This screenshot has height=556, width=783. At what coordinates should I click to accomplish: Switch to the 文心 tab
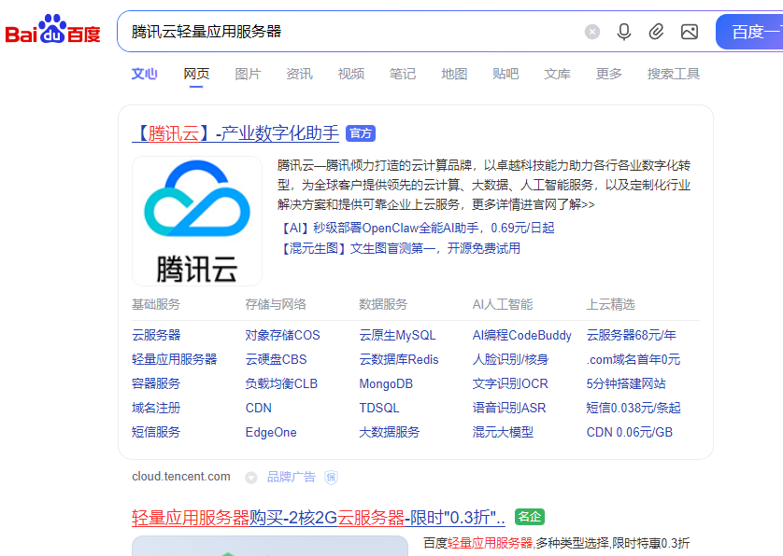point(144,74)
